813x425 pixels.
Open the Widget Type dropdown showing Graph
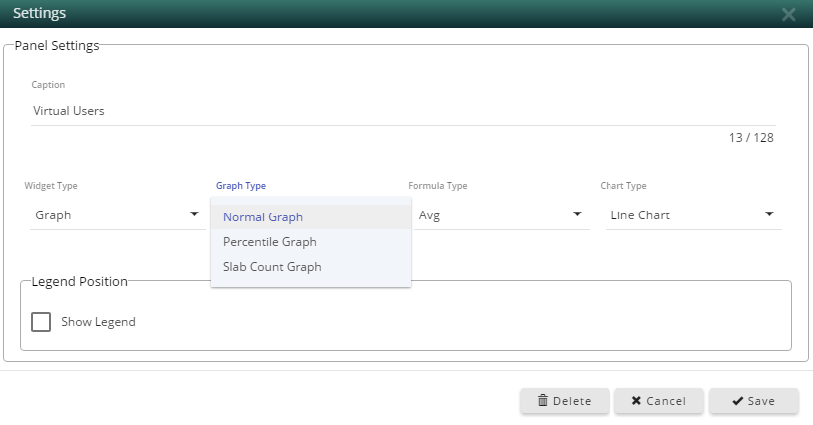118,215
